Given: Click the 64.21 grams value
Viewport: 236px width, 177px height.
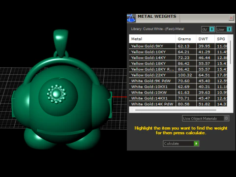Looking at the screenshot, I should (x=183, y=52).
